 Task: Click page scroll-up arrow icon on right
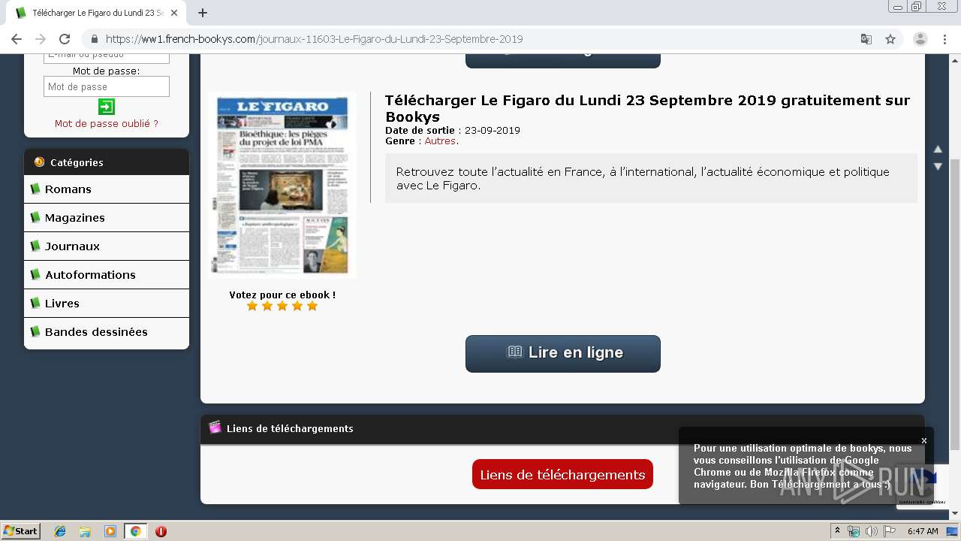pyautogui.click(x=938, y=149)
